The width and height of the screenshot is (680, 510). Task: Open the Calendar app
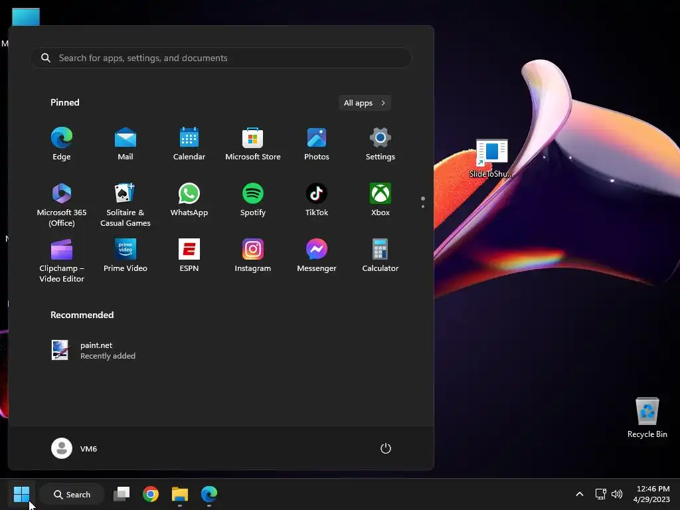(x=189, y=144)
